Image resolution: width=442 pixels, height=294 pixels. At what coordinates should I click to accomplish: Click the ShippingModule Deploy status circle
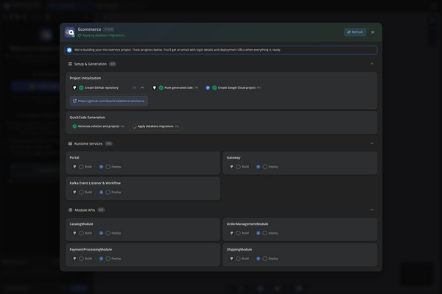(x=264, y=259)
